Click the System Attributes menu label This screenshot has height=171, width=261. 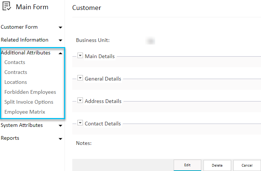(x=22, y=125)
